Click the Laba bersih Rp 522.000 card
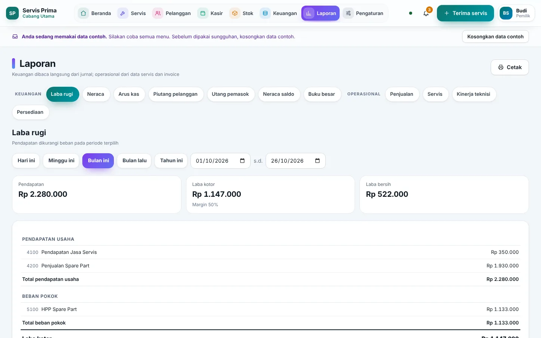The height and width of the screenshot is (338, 541). [444, 195]
